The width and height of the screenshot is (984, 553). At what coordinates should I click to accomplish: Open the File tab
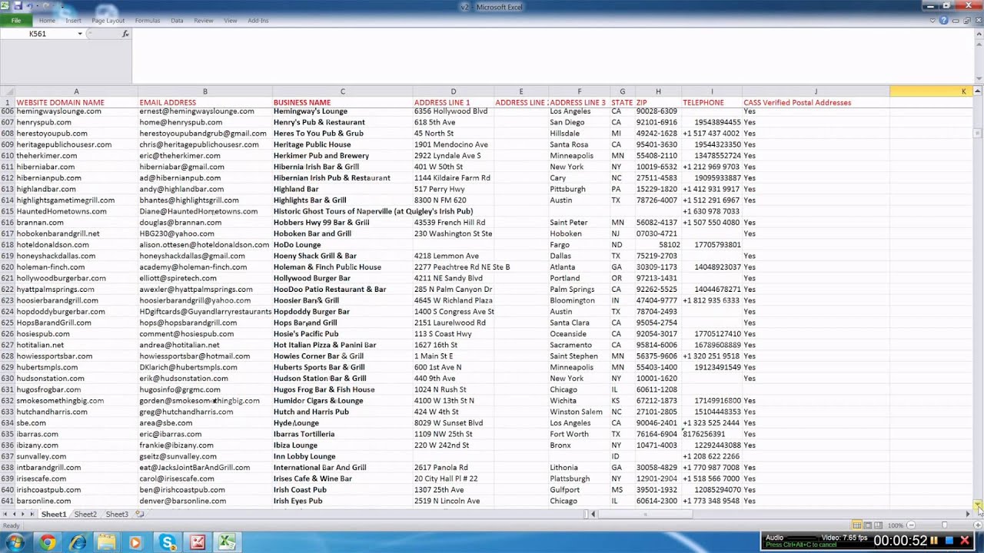(x=15, y=21)
